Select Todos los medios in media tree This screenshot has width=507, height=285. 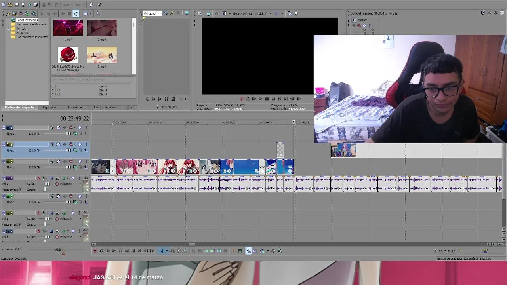(x=27, y=20)
